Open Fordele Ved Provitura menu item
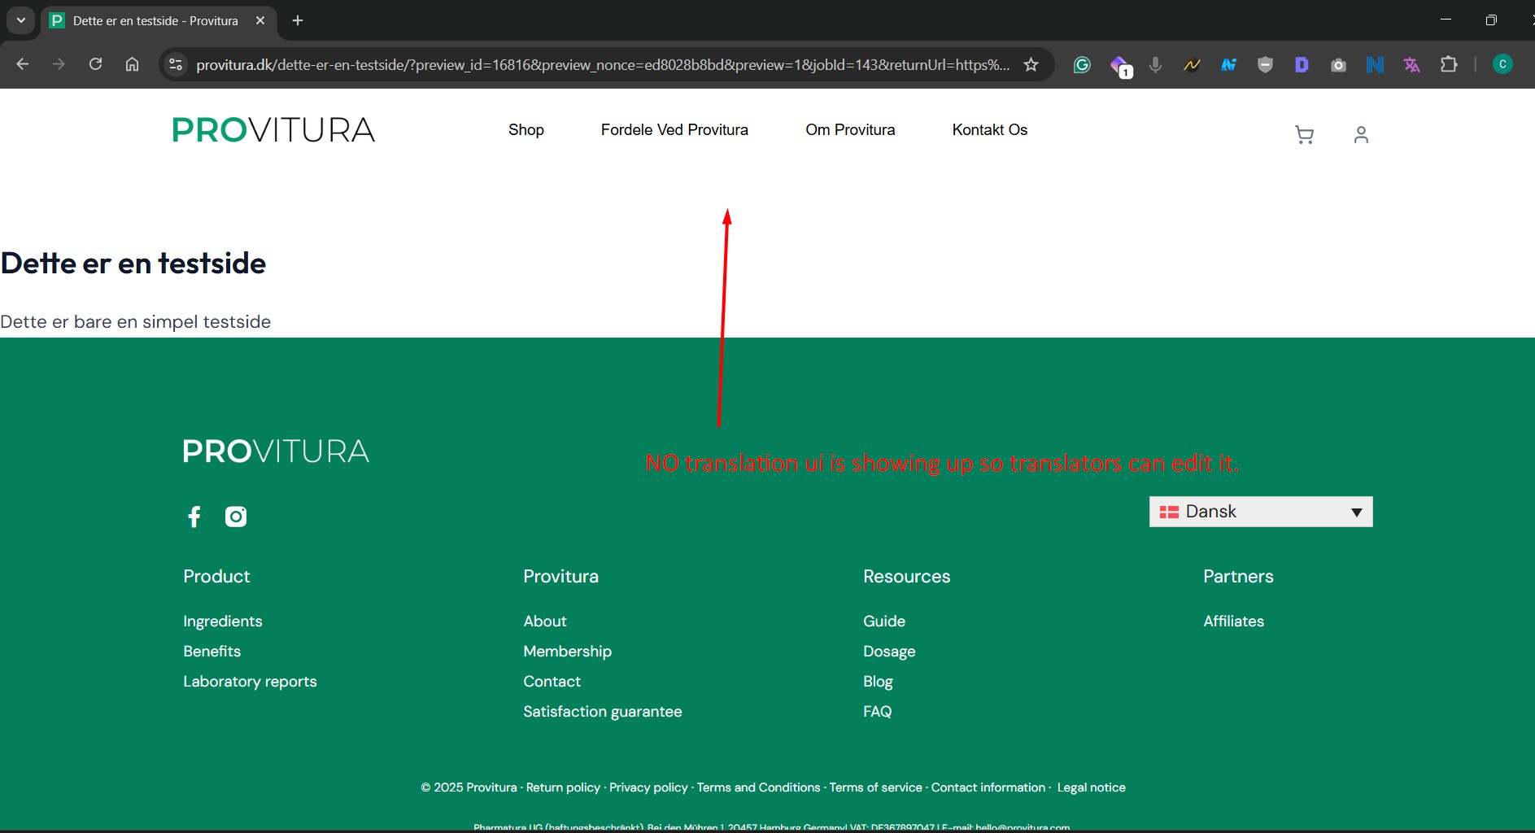Viewport: 1535px width, 833px height. pos(674,130)
